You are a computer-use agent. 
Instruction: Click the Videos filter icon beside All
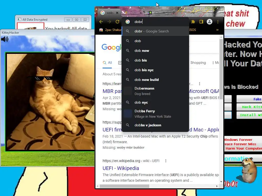click(120, 63)
